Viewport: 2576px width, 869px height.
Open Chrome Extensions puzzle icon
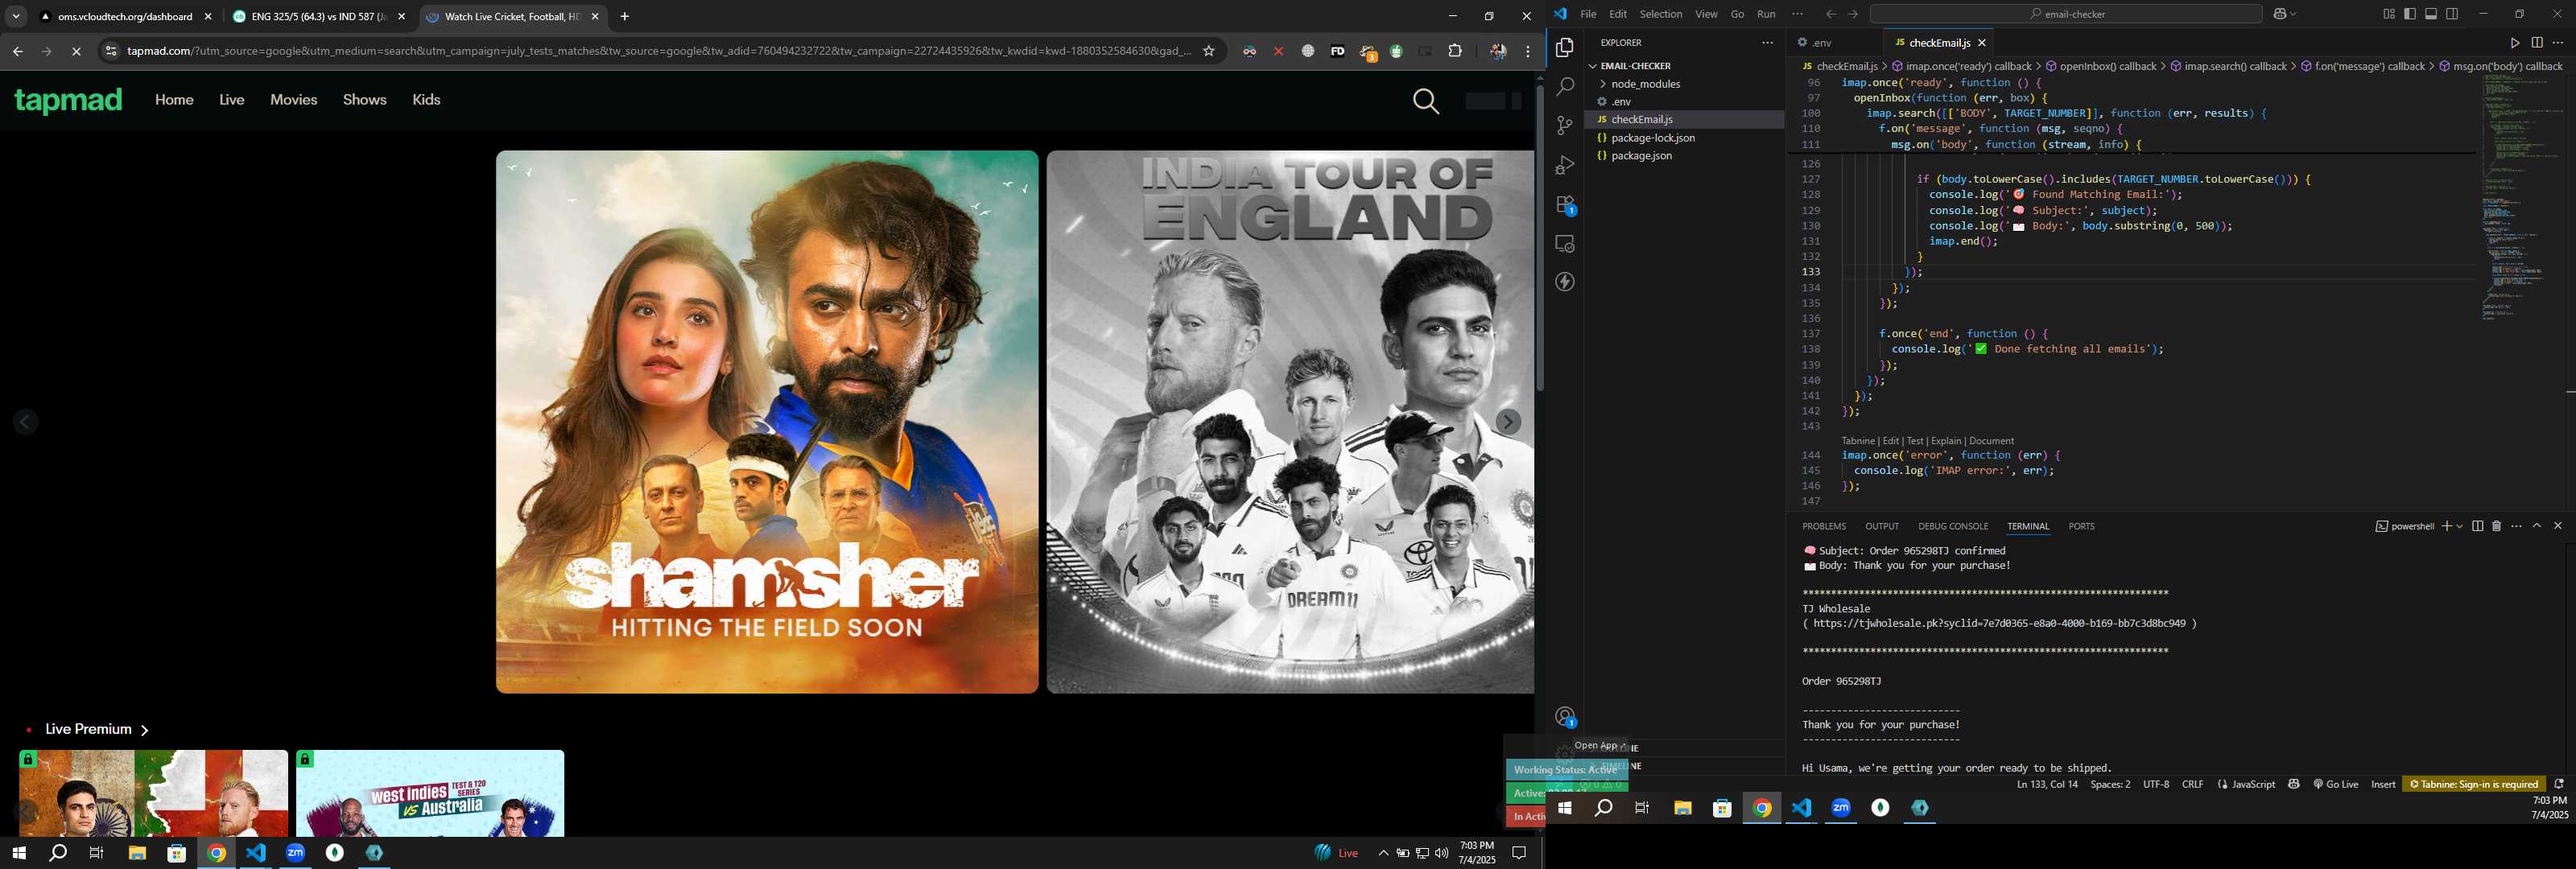[x=1455, y=51]
